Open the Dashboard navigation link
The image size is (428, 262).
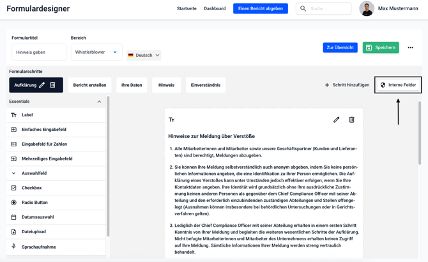(215, 9)
